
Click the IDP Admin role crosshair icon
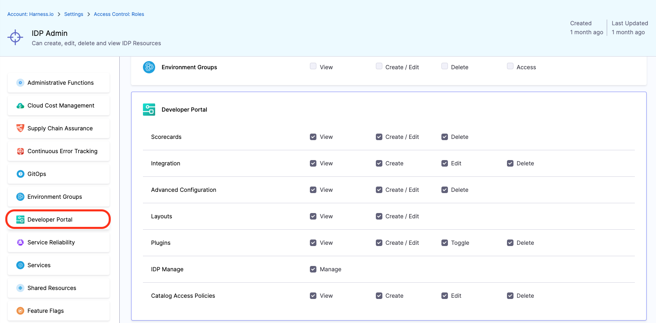[x=15, y=37]
